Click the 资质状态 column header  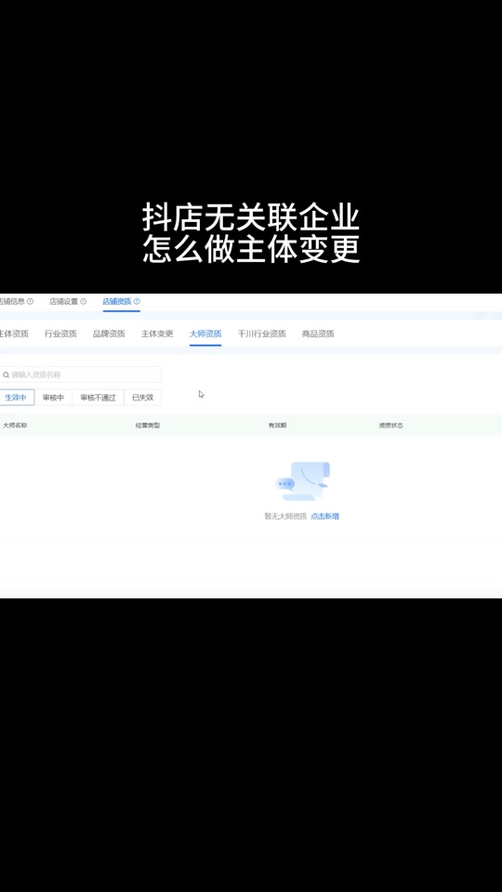tap(391, 426)
